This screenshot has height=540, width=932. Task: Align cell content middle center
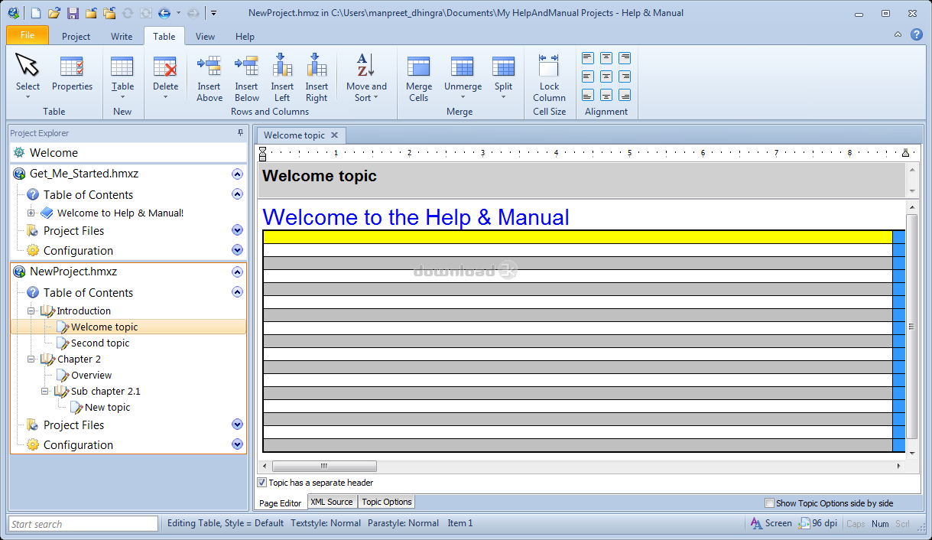606,76
